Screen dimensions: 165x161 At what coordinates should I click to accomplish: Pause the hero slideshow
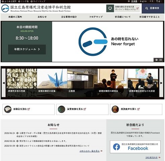point(161,60)
